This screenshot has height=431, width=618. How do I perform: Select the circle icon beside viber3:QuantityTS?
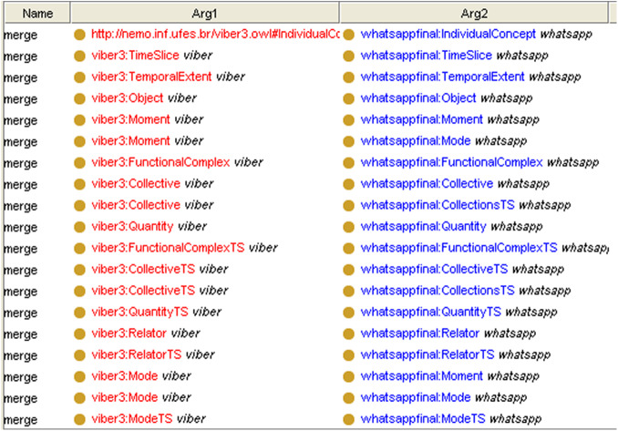(x=80, y=312)
